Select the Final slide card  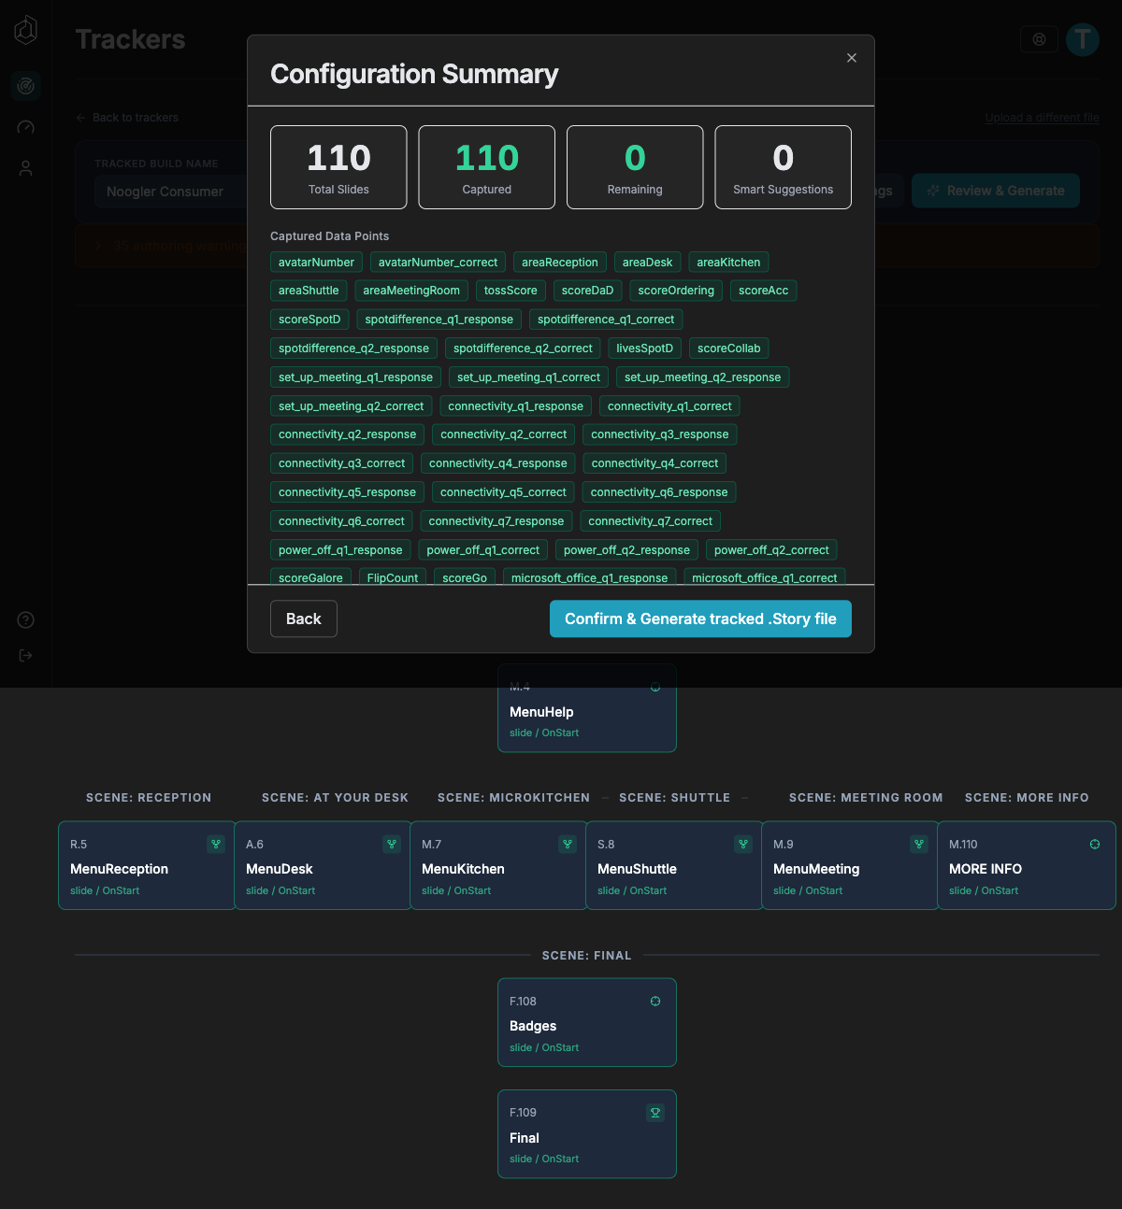coord(587,1134)
